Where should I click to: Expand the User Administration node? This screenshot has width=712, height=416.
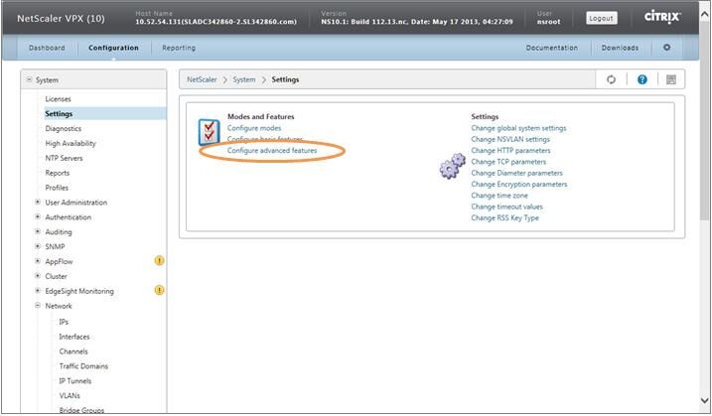pyautogui.click(x=38, y=203)
